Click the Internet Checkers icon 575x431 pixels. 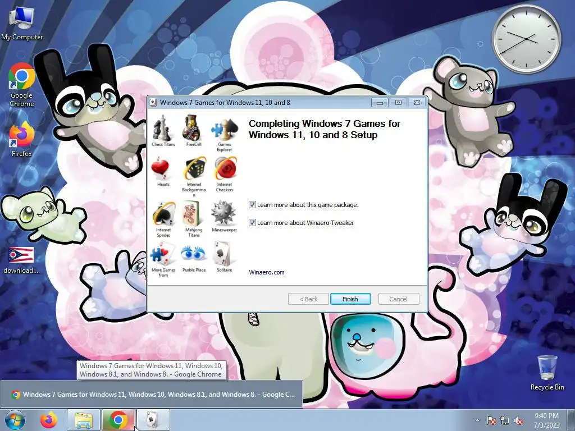tap(225, 168)
